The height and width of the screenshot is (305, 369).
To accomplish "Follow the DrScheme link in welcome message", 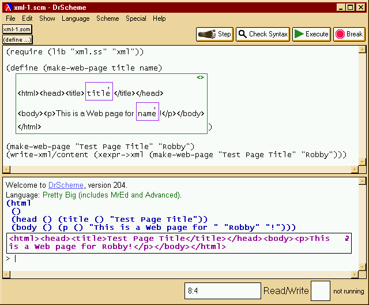I will click(66, 185).
